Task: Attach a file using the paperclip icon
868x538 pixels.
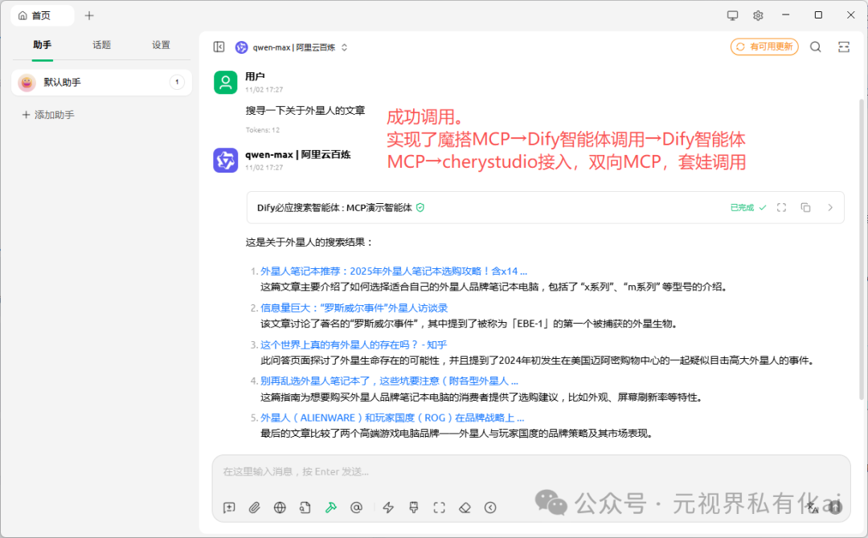Action: (x=254, y=507)
